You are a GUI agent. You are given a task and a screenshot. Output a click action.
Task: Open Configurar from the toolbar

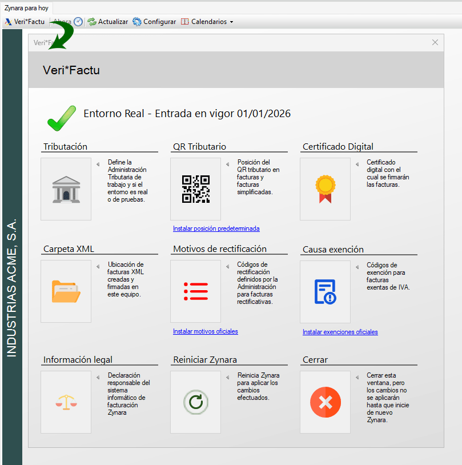[154, 22]
